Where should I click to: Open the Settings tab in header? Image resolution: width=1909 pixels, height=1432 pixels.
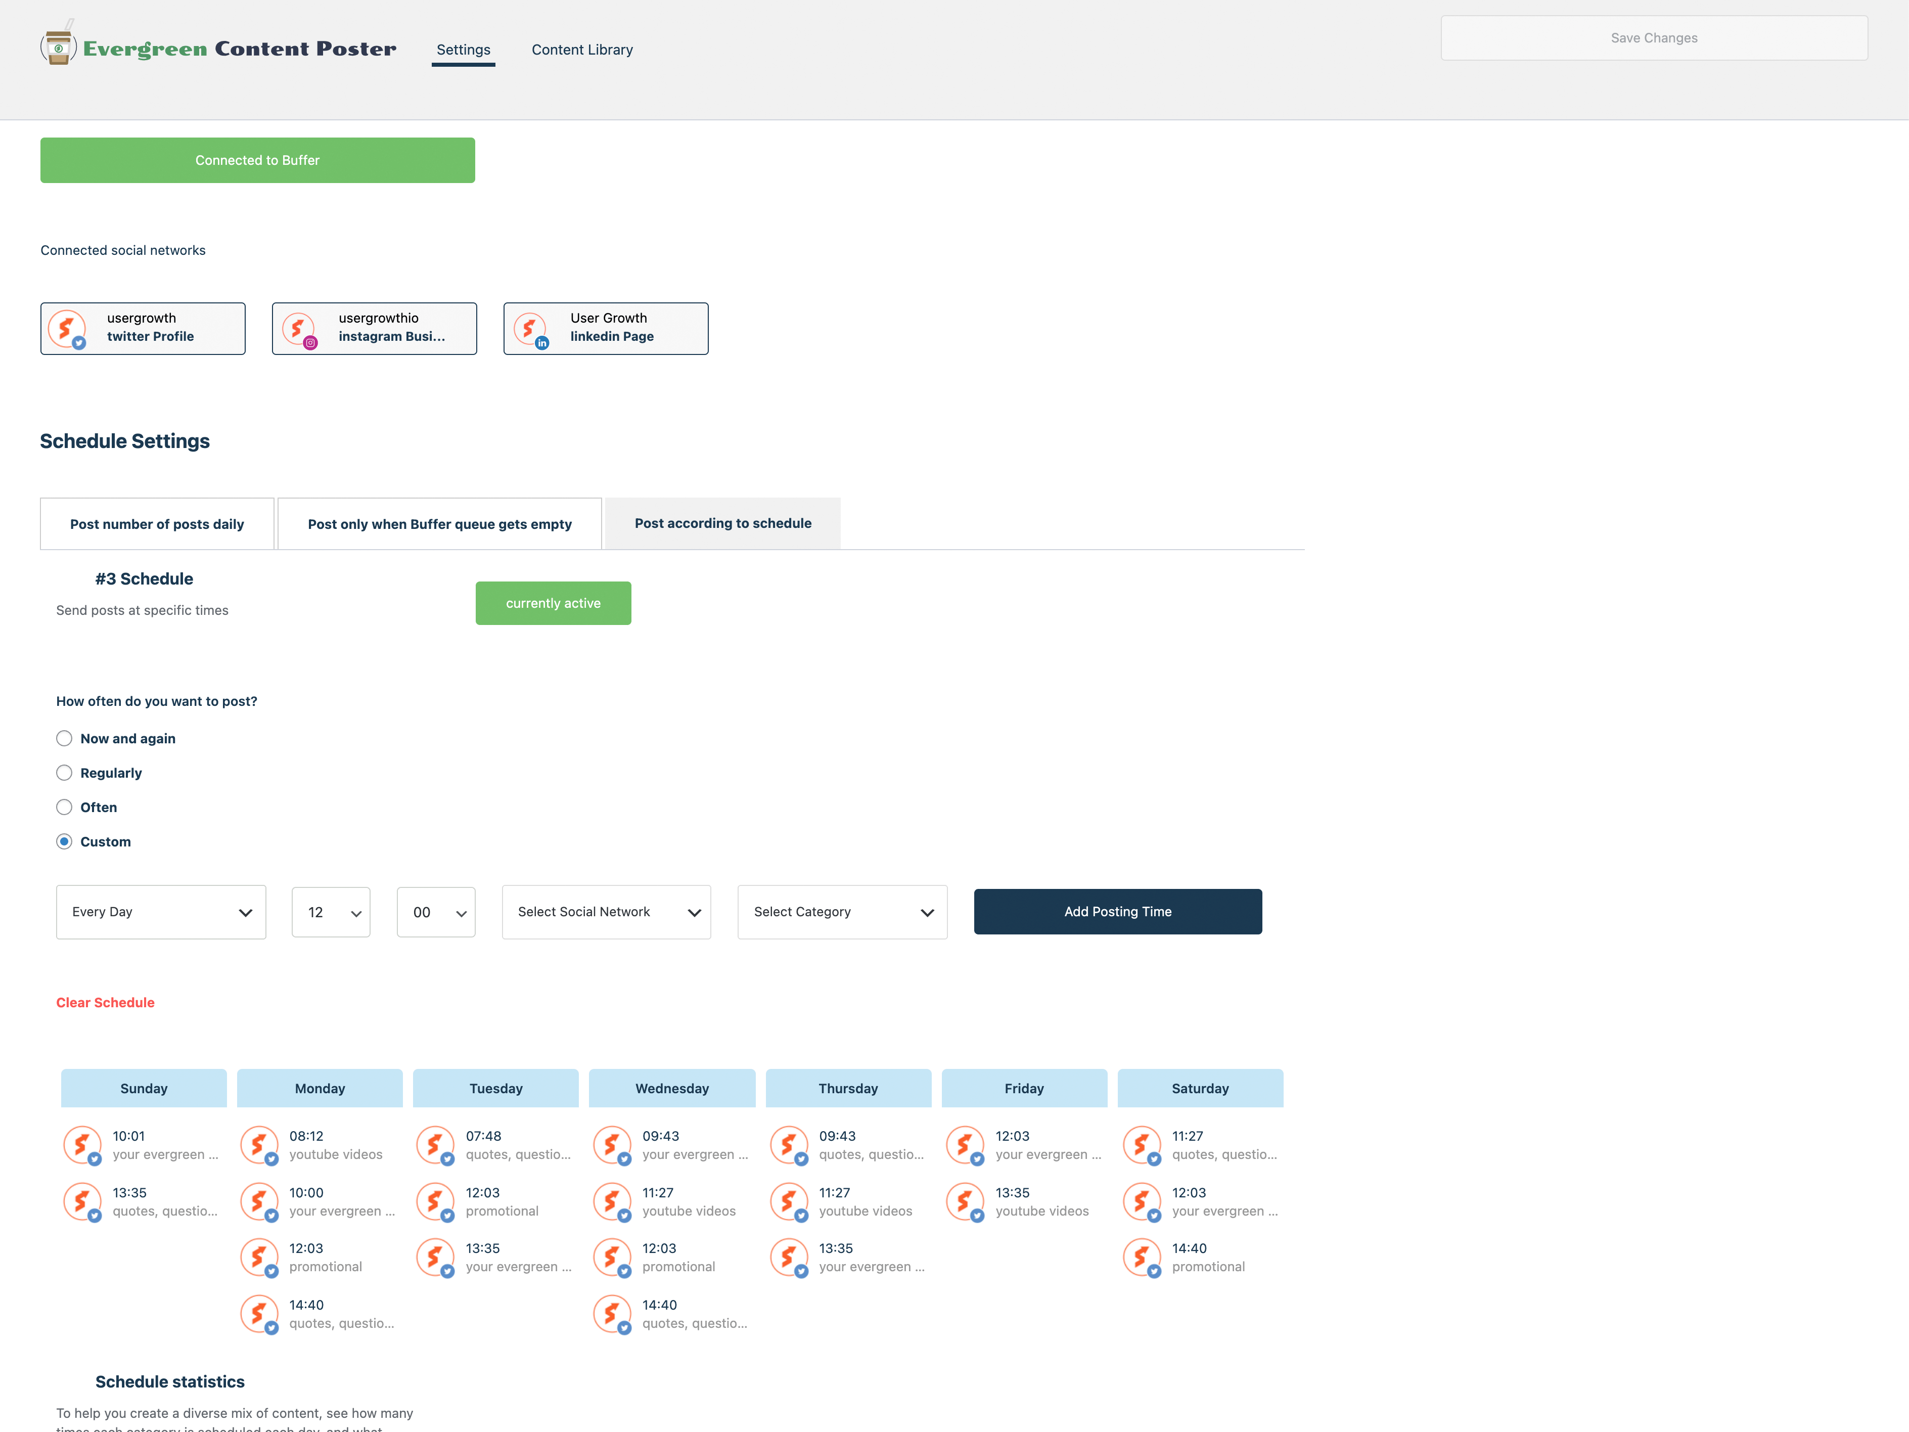pos(464,50)
